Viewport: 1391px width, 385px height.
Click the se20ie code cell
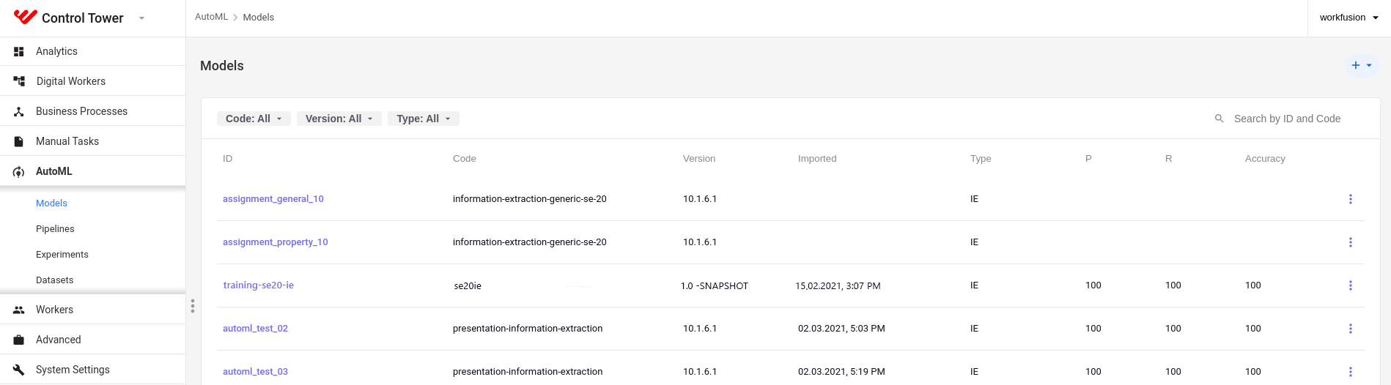468,286
